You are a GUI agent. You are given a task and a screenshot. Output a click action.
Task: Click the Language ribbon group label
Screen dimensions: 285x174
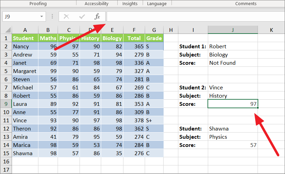click(x=157, y=4)
